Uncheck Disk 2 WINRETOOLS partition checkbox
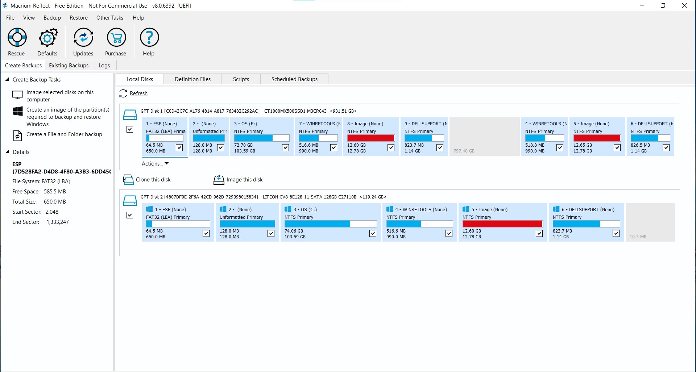This screenshot has height=372, width=696. [449, 233]
